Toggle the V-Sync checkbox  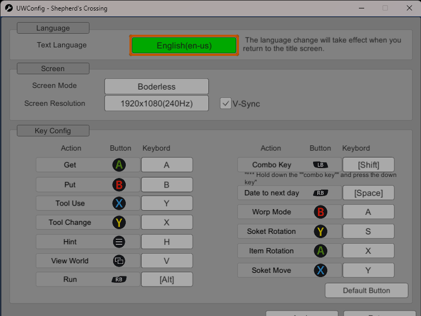226,104
